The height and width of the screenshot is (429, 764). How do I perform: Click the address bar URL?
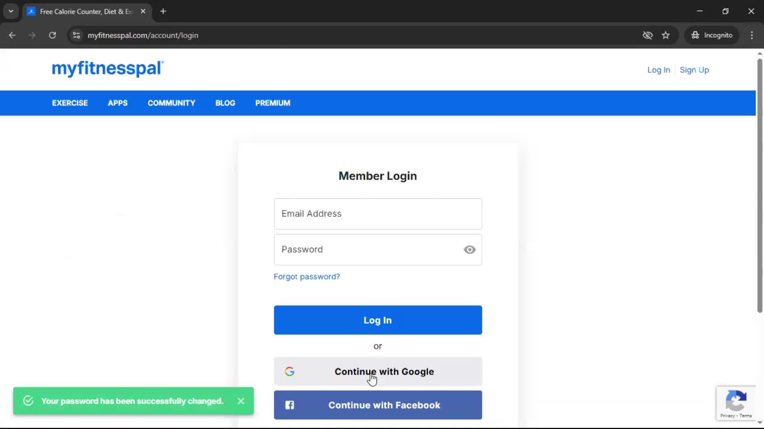(143, 35)
